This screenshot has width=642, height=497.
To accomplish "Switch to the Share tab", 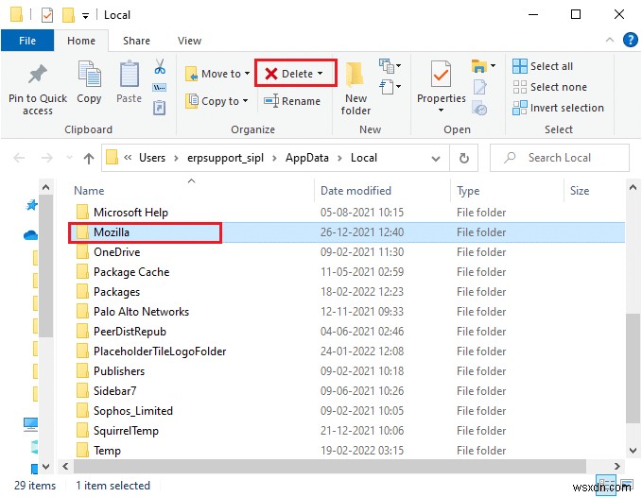I will click(136, 41).
